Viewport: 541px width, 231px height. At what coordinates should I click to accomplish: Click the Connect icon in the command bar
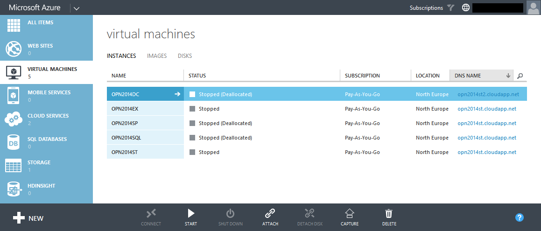(x=151, y=214)
